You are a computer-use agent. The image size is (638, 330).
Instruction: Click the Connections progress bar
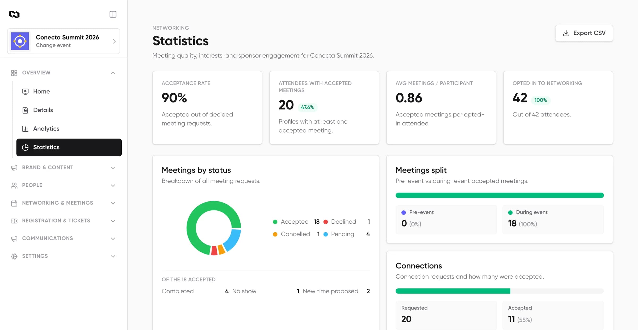[500, 291]
